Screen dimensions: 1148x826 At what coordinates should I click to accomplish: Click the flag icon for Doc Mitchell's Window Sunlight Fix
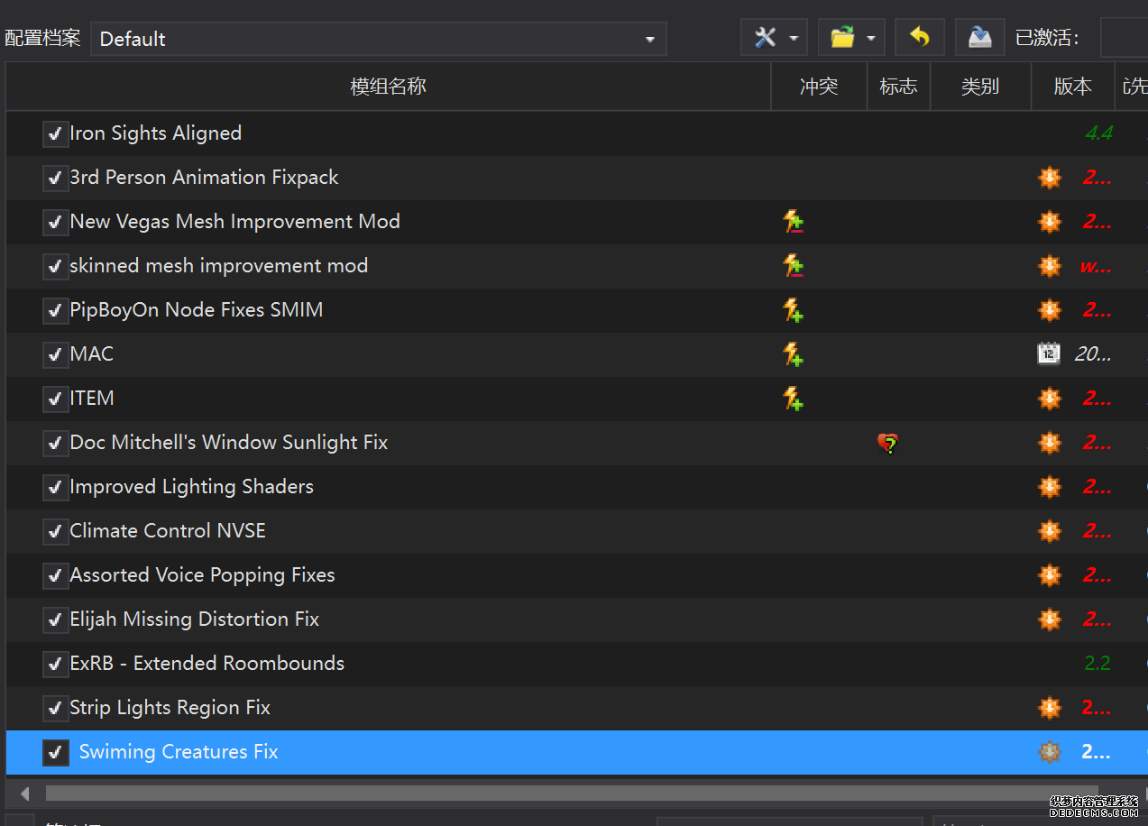click(888, 443)
